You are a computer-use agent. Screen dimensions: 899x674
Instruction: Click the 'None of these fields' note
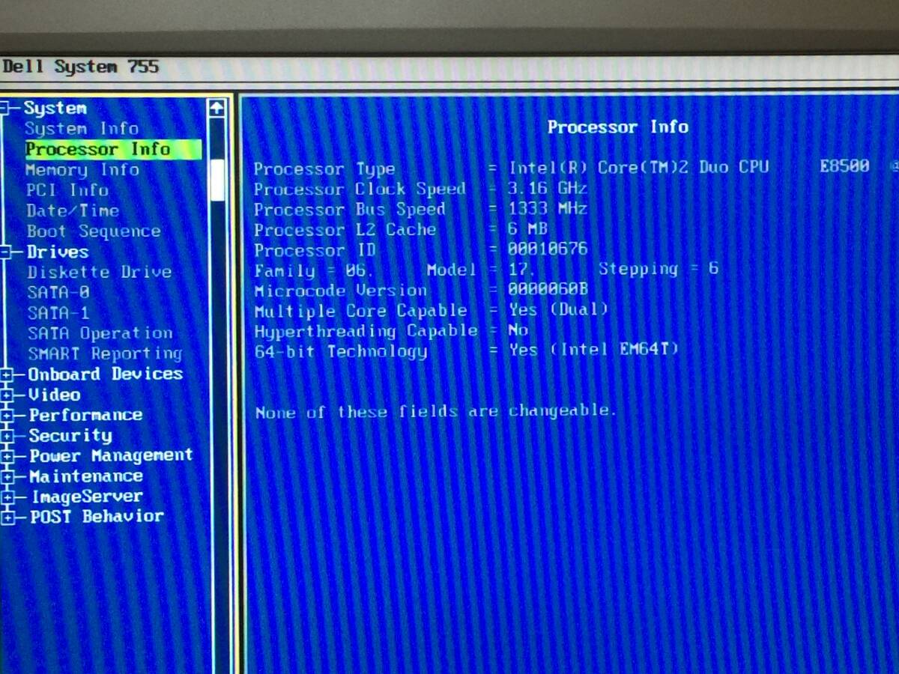point(435,412)
